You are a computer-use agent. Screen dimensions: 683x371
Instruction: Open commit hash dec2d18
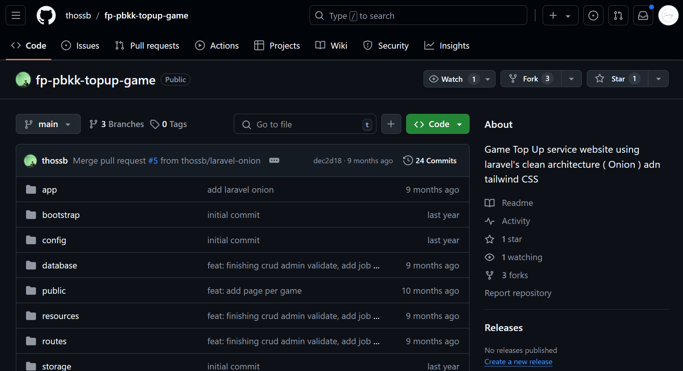tap(327, 161)
